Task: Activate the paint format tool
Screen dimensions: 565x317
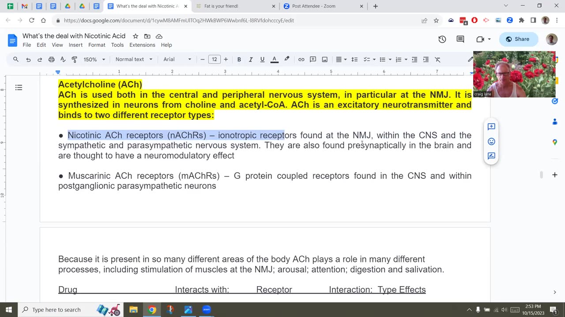Action: 74,59
